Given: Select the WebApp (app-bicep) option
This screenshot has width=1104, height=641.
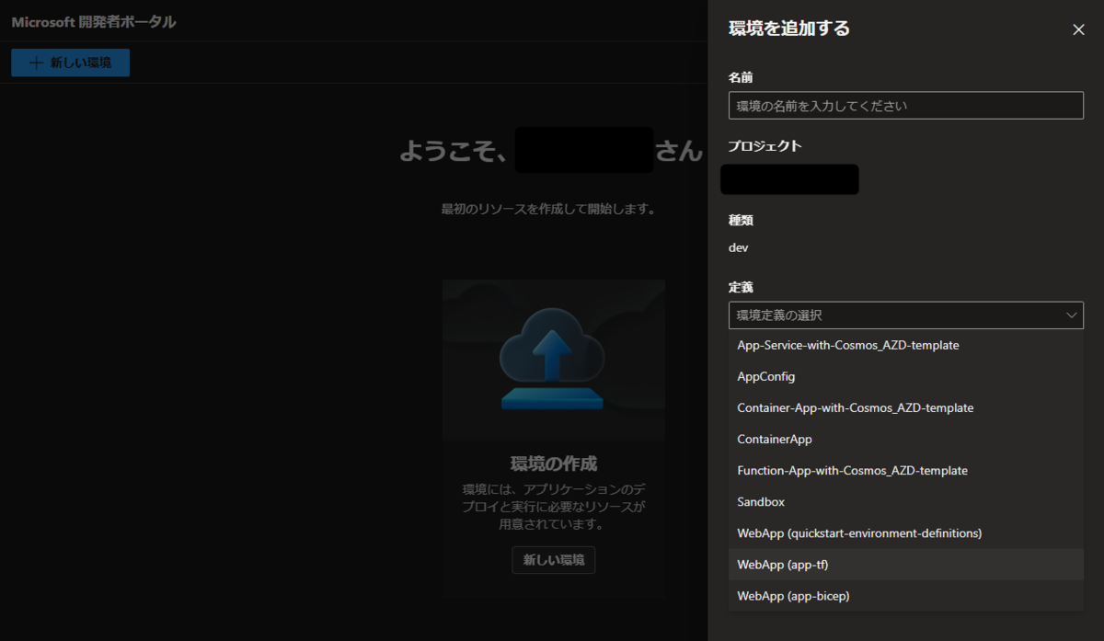Looking at the screenshot, I should tap(905, 596).
